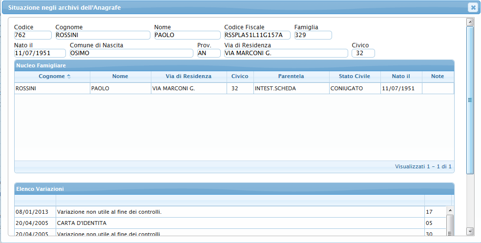Select the CARTA D'IDENTITA variation row
Image resolution: width=481 pixels, height=243 pixels.
230,223
